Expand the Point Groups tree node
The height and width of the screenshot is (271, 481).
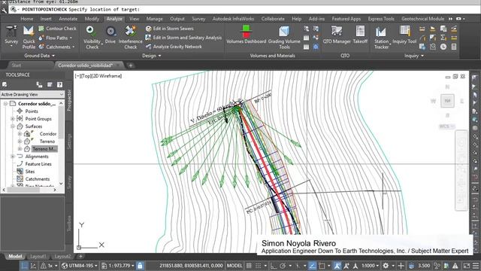13,119
